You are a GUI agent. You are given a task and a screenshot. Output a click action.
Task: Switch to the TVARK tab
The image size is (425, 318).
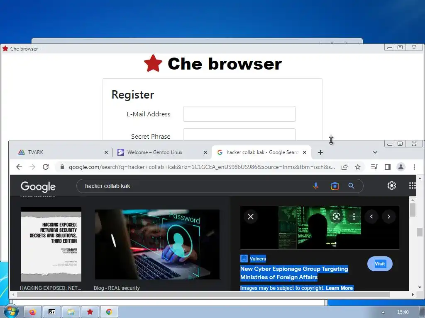tap(61, 152)
